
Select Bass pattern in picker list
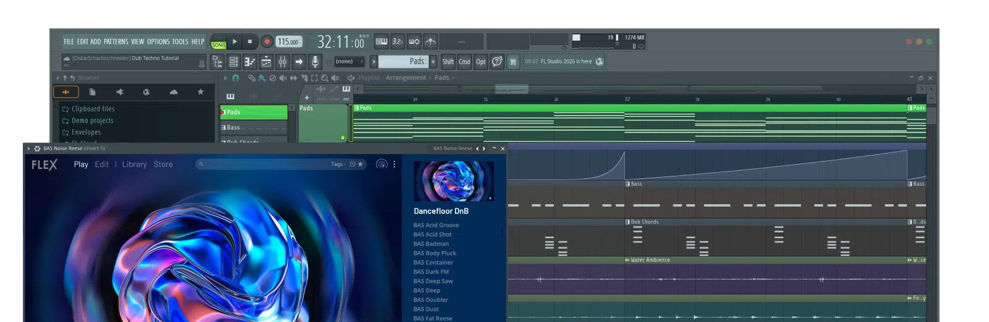click(254, 128)
